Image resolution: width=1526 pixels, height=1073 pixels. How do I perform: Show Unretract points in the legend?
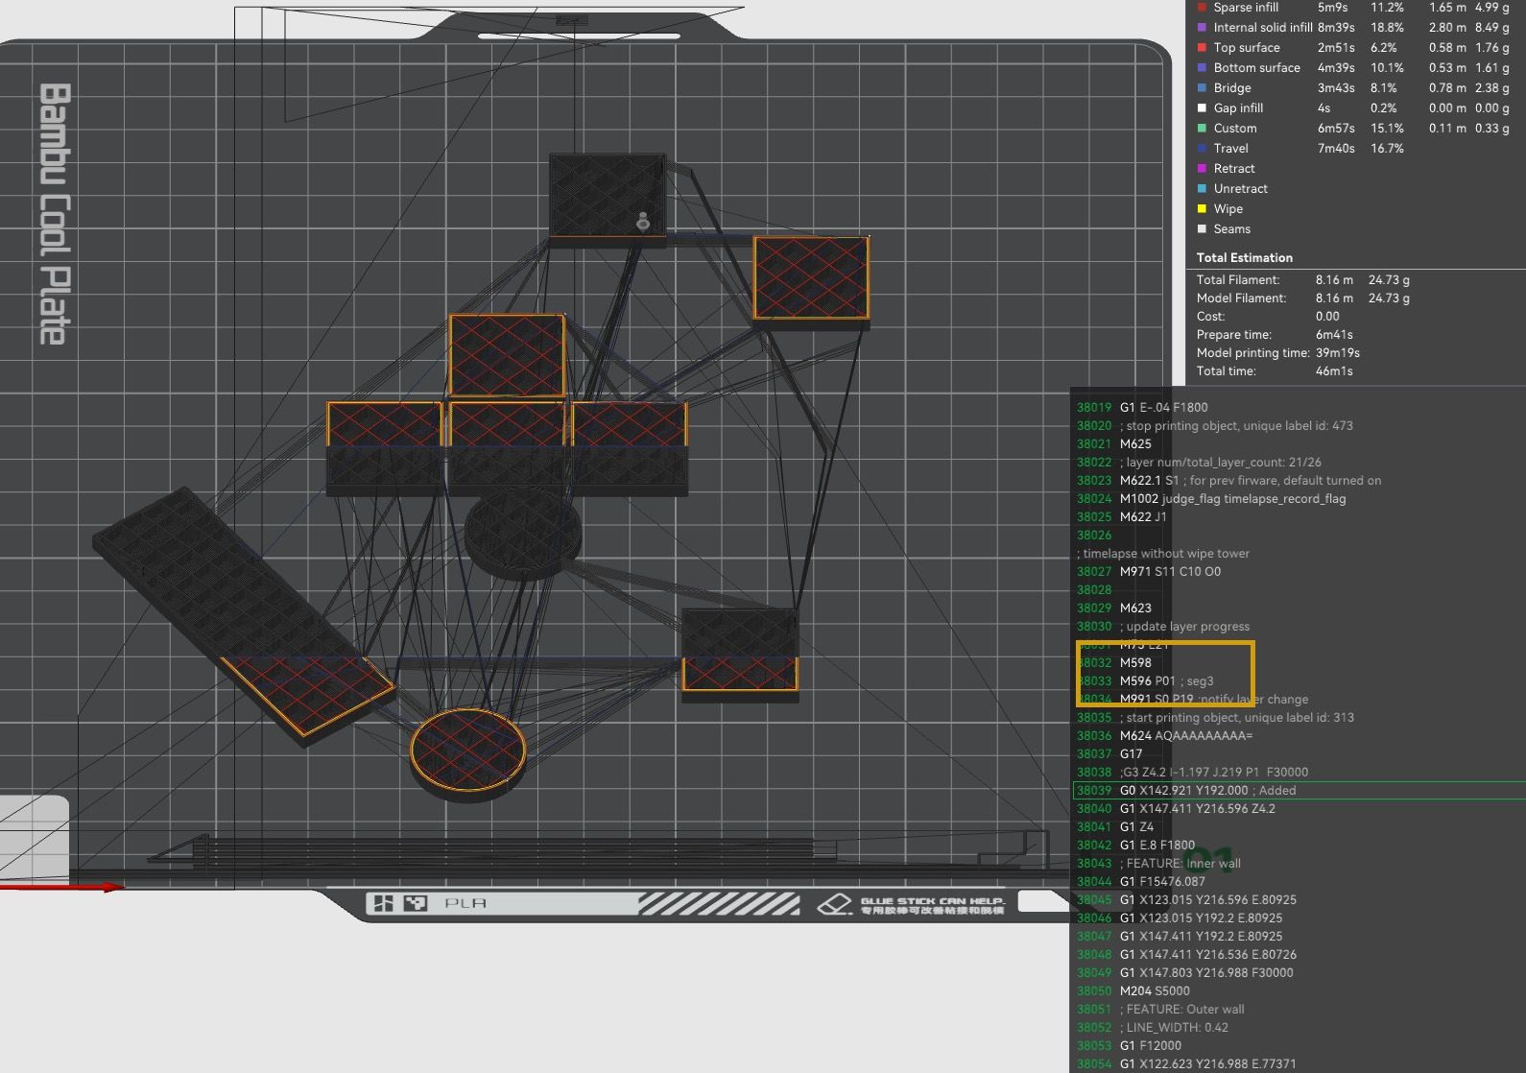[1202, 189]
